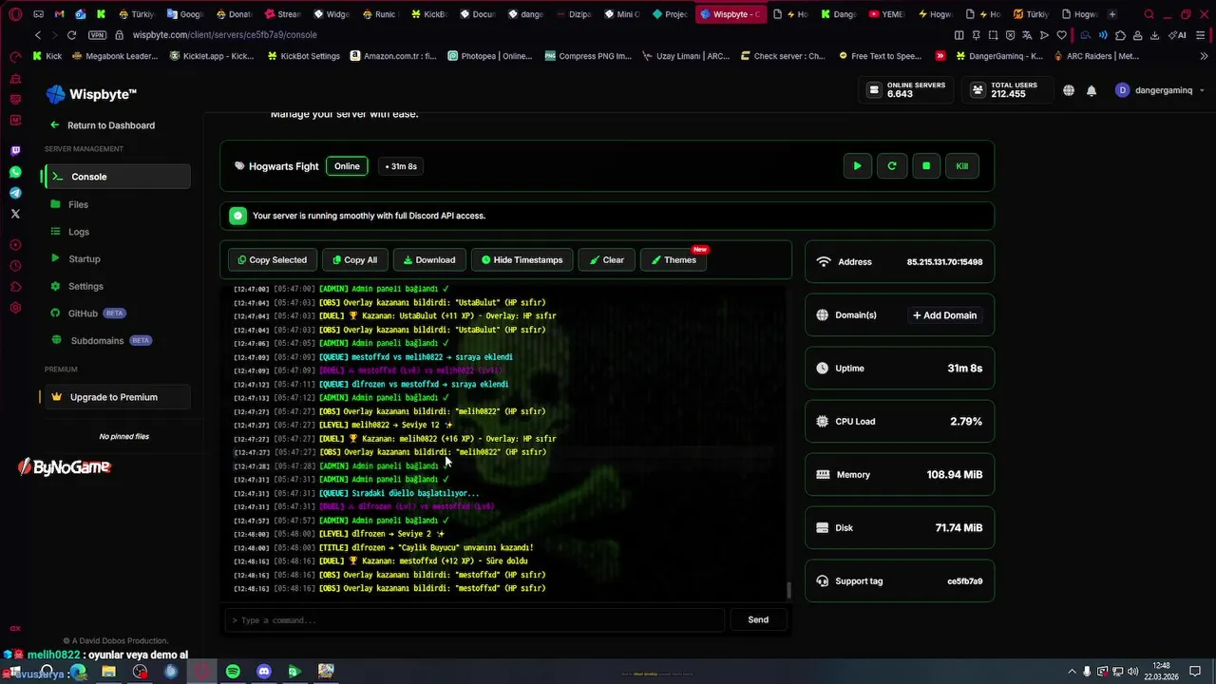
Task: Go back in browser history
Action: click(38, 35)
